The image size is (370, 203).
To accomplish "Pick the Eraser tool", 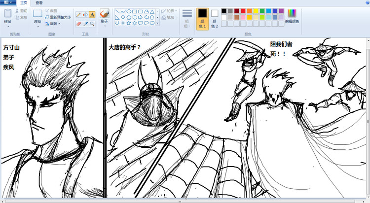I will click(78, 23).
